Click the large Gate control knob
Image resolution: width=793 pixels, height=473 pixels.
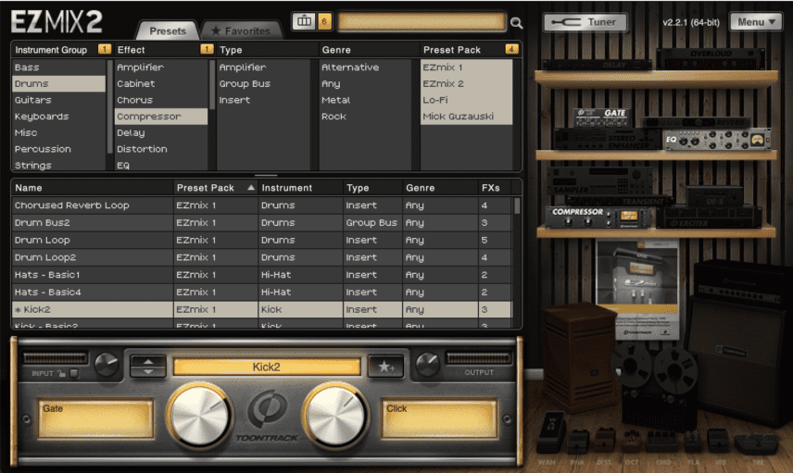[x=199, y=416]
